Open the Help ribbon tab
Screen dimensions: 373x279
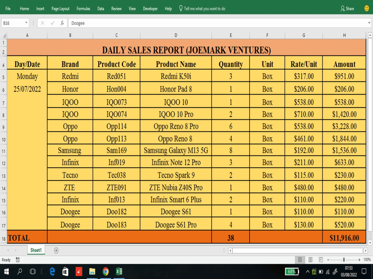point(168,9)
